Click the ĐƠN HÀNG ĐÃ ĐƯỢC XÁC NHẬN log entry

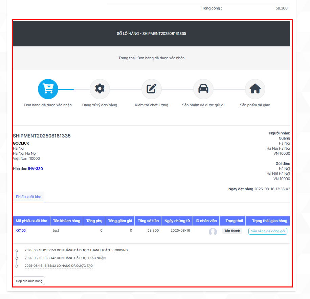[65, 258]
